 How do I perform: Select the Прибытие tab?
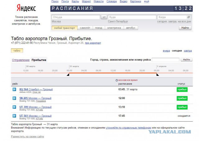pos(39,60)
